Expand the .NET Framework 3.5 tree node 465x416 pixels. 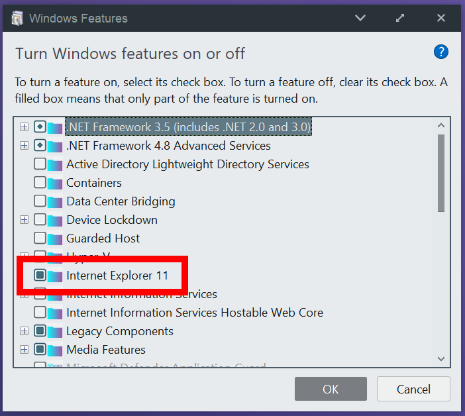click(x=25, y=127)
